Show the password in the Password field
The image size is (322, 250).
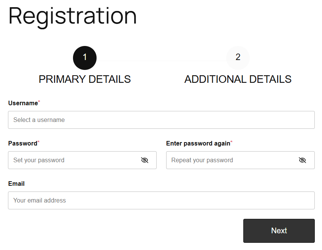click(144, 160)
